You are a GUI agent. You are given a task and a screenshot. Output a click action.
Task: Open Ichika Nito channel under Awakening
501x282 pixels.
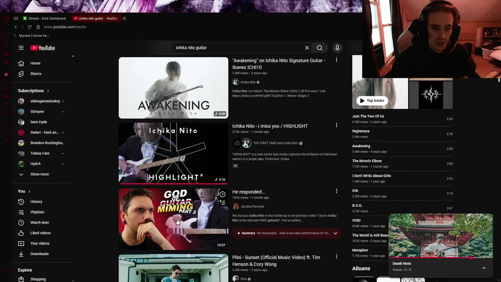(248, 82)
